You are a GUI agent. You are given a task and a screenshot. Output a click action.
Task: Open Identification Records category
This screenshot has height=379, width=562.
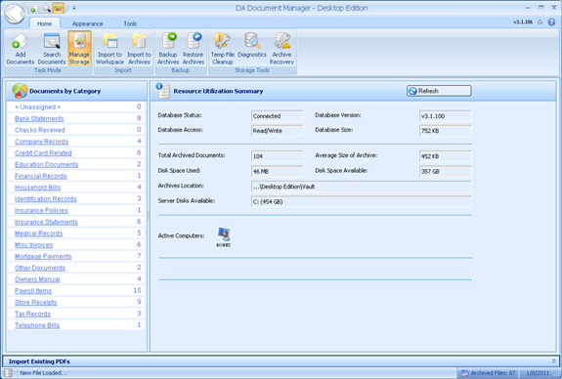[46, 199]
